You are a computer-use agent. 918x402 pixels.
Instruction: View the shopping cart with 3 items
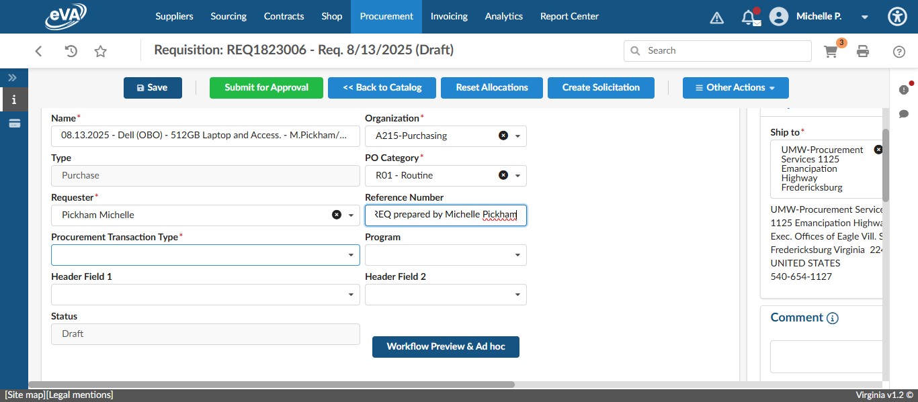(831, 50)
